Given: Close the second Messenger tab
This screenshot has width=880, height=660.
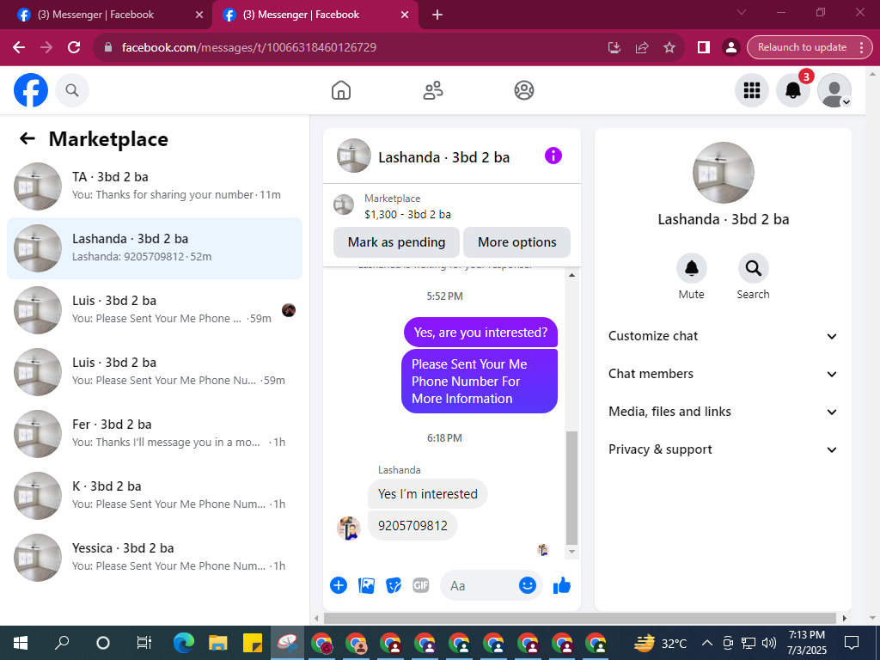Looking at the screenshot, I should [x=405, y=15].
